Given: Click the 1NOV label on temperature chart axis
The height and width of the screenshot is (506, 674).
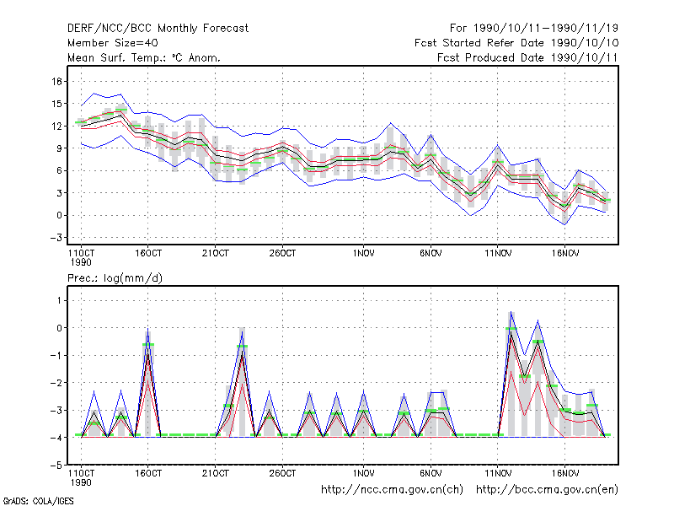Looking at the screenshot, I should [x=364, y=254].
